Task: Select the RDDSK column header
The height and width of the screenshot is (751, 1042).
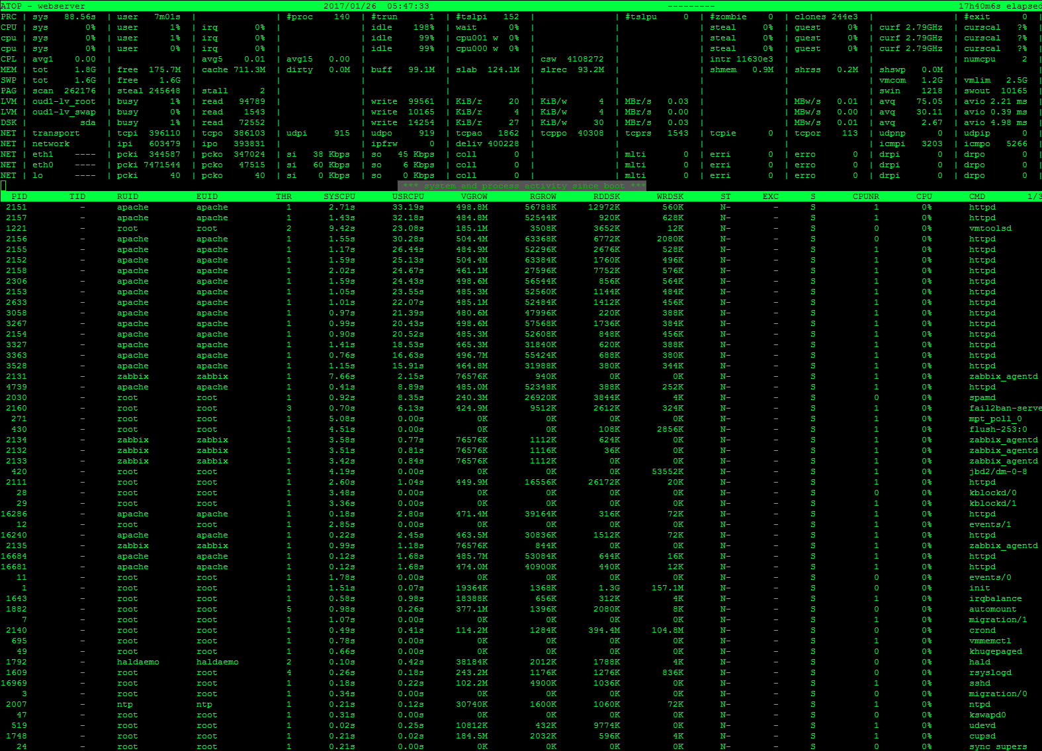Action: [606, 196]
